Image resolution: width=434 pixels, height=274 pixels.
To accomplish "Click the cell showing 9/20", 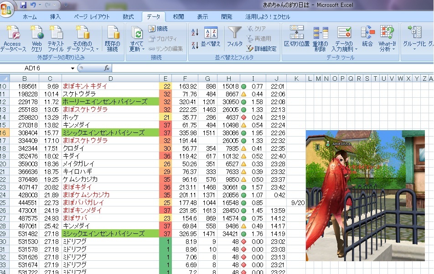I will click(x=296, y=203).
